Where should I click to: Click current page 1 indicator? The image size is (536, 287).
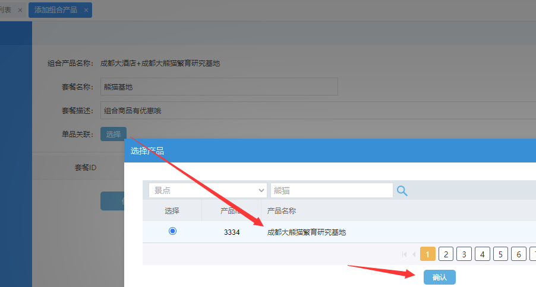coord(427,254)
